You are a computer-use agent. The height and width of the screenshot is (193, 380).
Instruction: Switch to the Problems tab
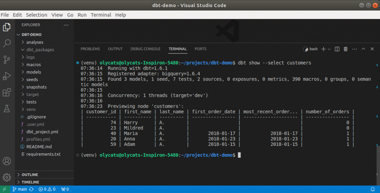pos(90,49)
